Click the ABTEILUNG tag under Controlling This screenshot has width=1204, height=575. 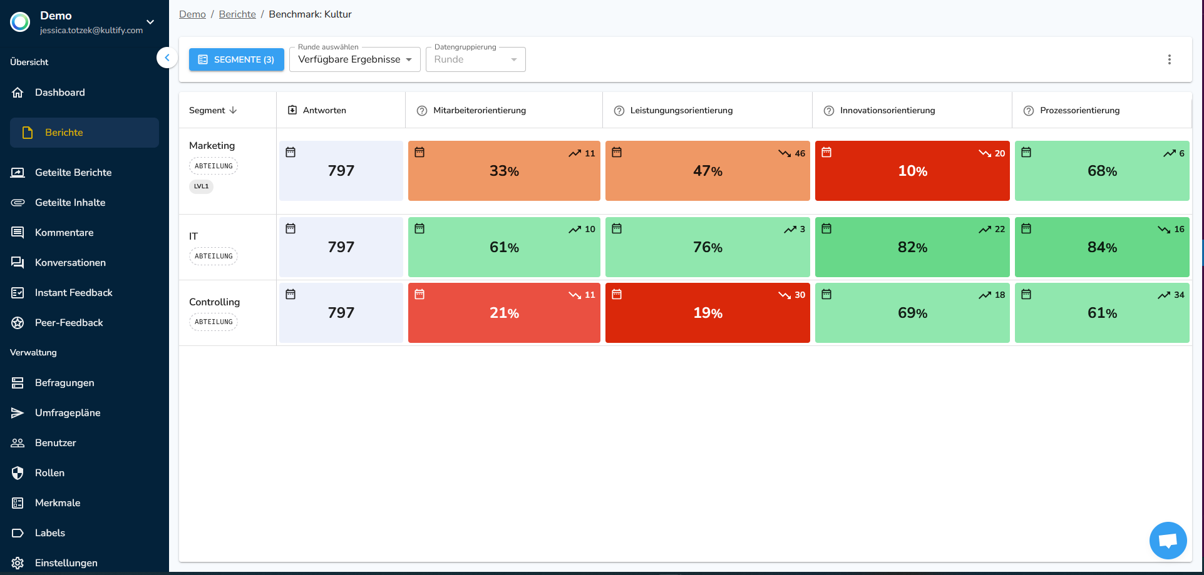[x=214, y=322]
